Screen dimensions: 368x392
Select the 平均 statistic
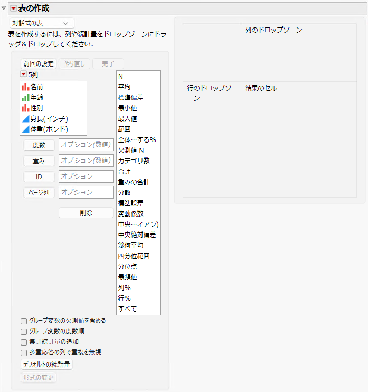pos(138,87)
